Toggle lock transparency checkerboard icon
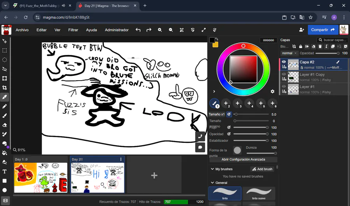 click(x=294, y=46)
